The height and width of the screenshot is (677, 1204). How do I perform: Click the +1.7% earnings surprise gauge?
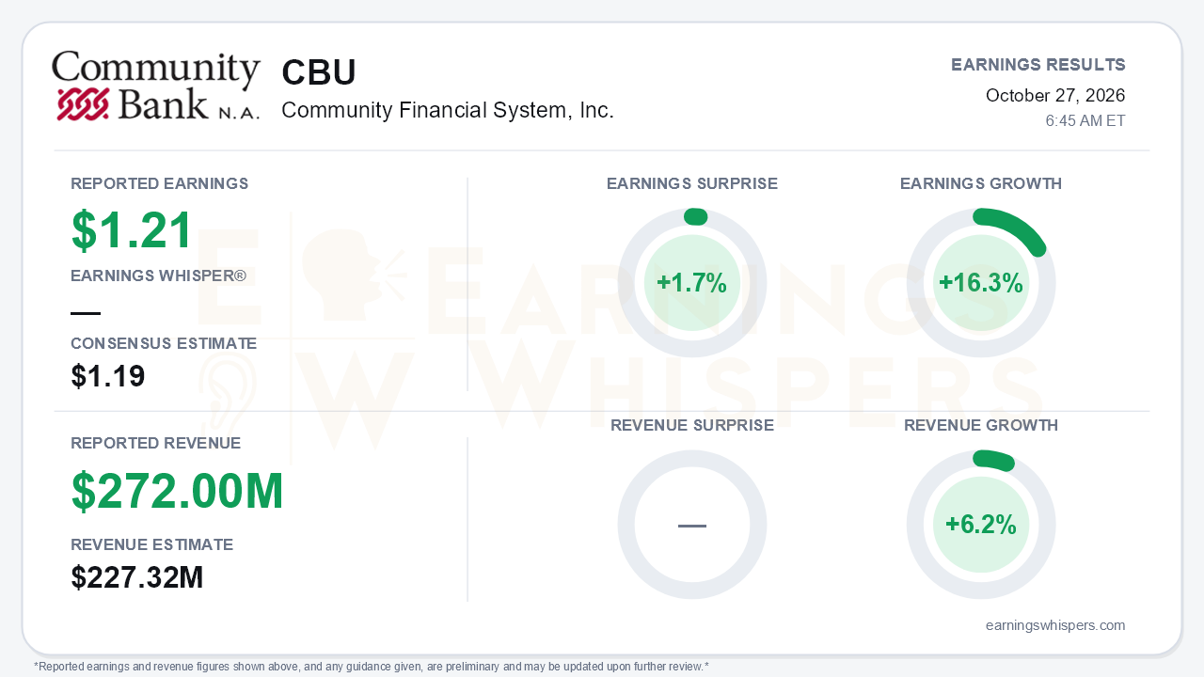(692, 283)
